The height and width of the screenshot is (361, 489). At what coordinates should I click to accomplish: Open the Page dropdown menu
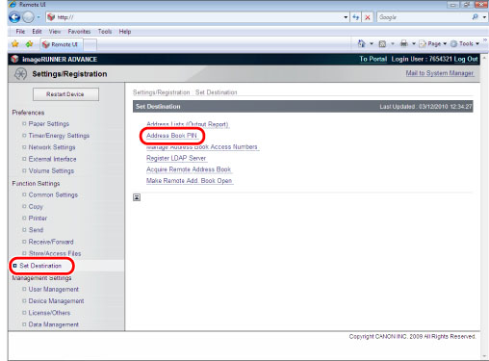tap(433, 43)
